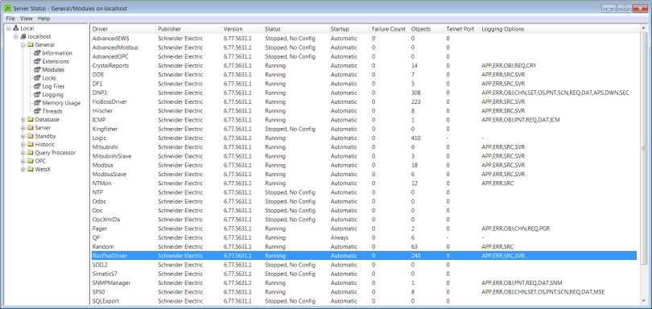This screenshot has height=309, width=652.
Task: Select the Extensions page icon
Action: coord(37,61)
